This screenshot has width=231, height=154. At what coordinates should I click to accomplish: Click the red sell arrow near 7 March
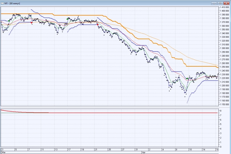(x=31, y=23)
